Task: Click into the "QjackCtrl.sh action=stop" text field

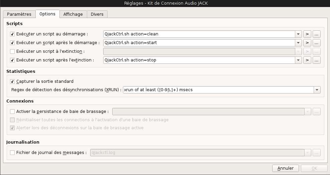Action: click(x=199, y=60)
